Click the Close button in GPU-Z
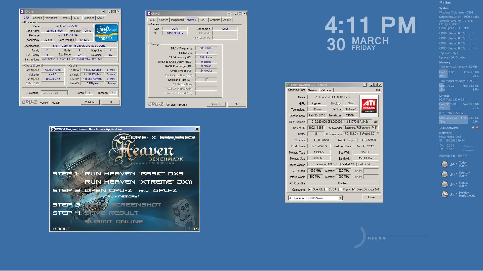This screenshot has width=483, height=271. point(371,197)
